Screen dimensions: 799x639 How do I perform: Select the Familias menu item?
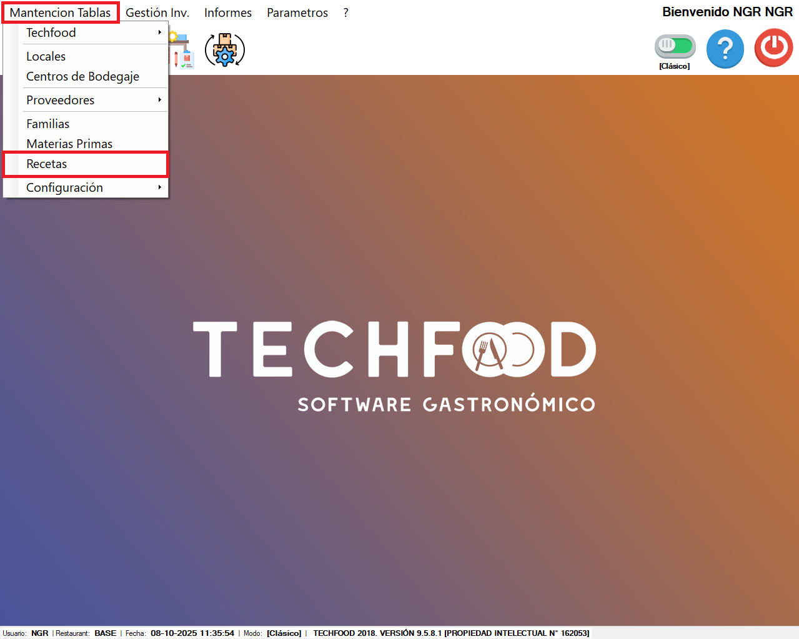coord(48,124)
